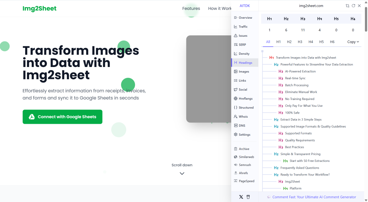Click the H3 count value 11
Screen dimensions: 368x202
pos(303,30)
